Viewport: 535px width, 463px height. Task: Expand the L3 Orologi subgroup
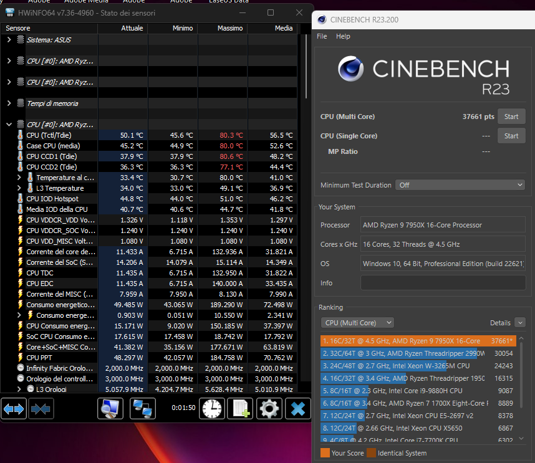pyautogui.click(x=19, y=389)
